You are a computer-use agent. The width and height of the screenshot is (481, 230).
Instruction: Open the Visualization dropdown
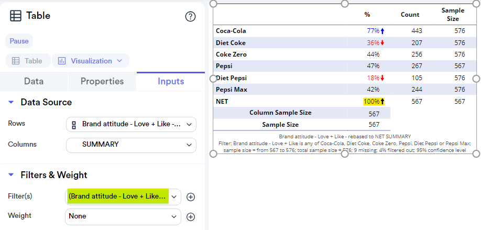[91, 61]
